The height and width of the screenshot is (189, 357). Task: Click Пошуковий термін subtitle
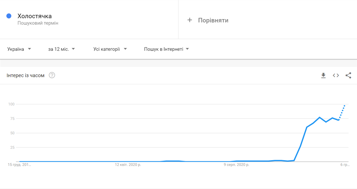pos(38,23)
